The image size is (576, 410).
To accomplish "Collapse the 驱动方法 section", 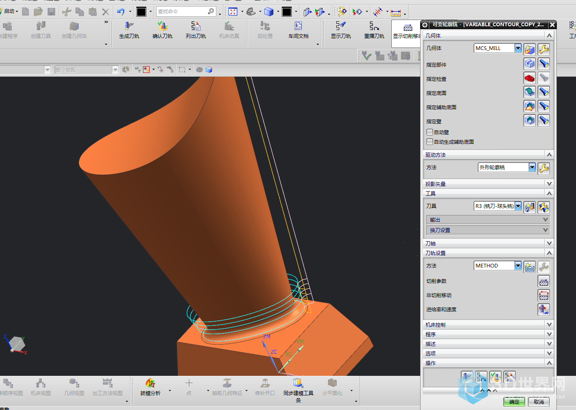I will (x=488, y=155).
